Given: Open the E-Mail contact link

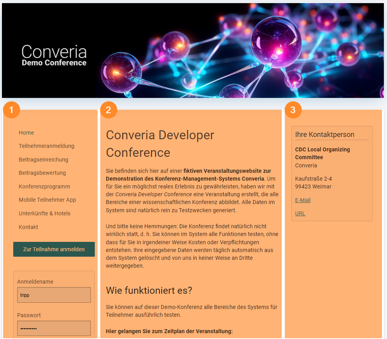Looking at the screenshot, I should point(303,200).
